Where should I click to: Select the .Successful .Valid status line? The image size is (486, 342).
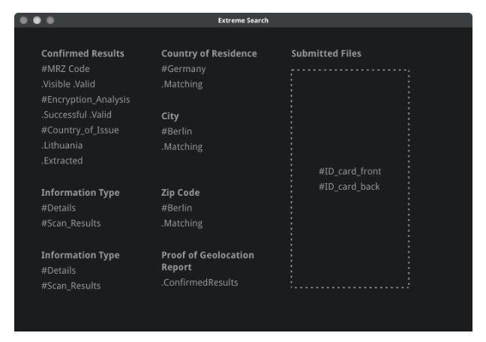pyautogui.click(x=76, y=115)
